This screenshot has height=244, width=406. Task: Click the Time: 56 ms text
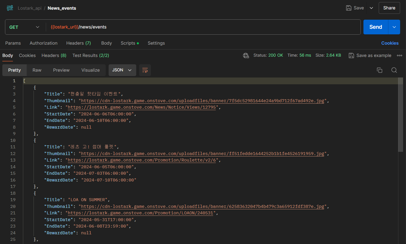[299, 55]
